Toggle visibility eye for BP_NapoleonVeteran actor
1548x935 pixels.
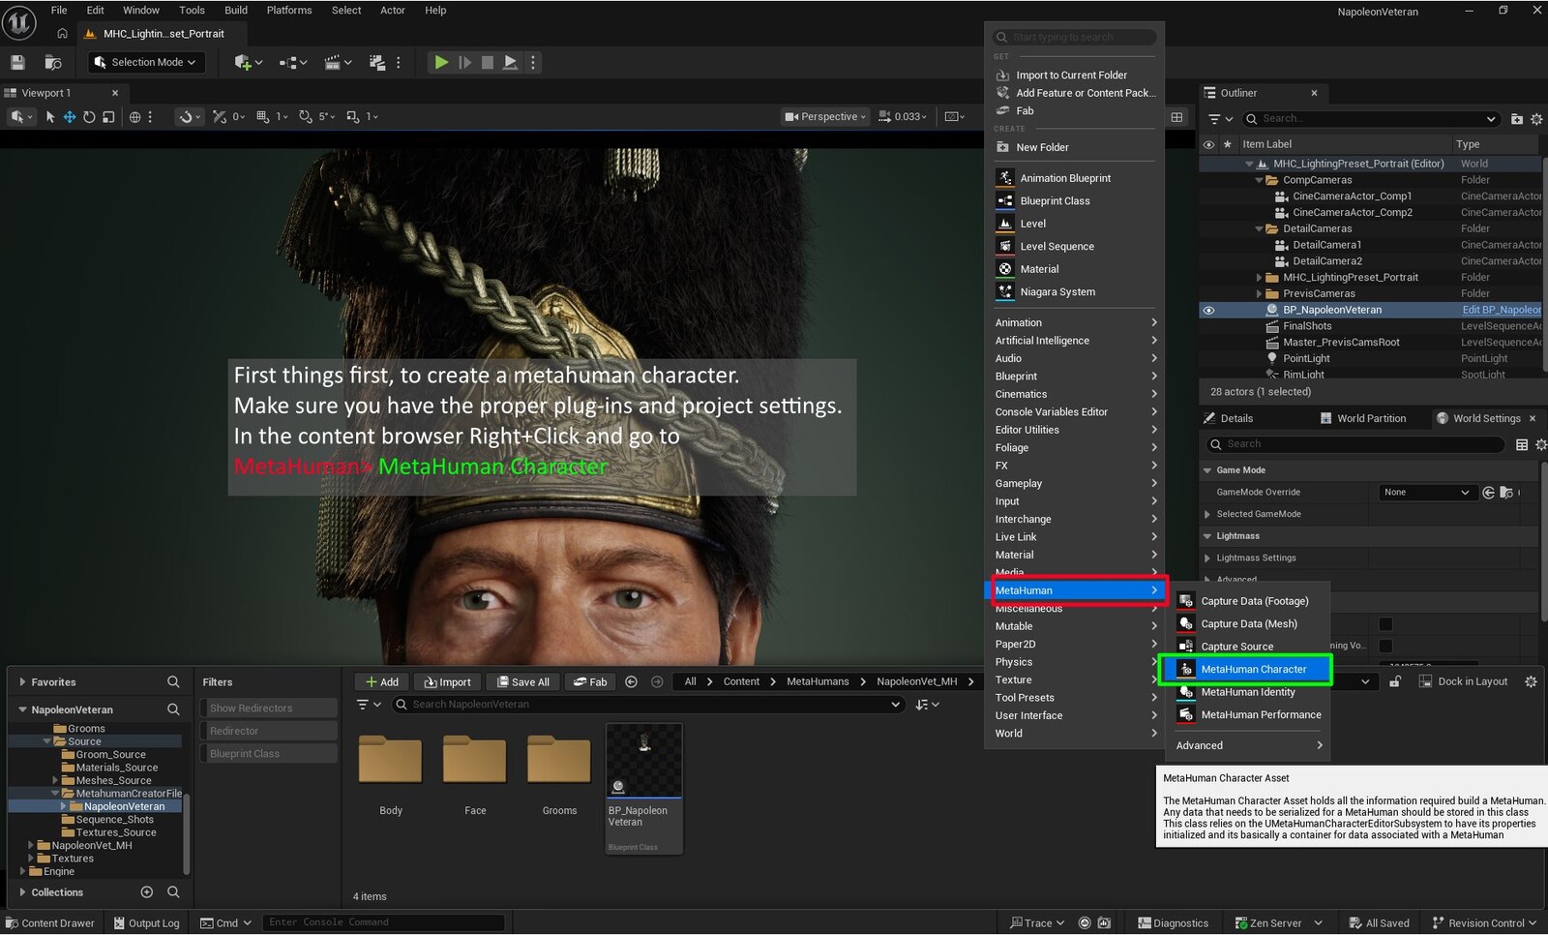tap(1208, 311)
